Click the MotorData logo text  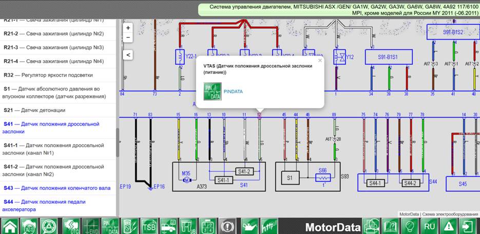[x=333, y=227]
